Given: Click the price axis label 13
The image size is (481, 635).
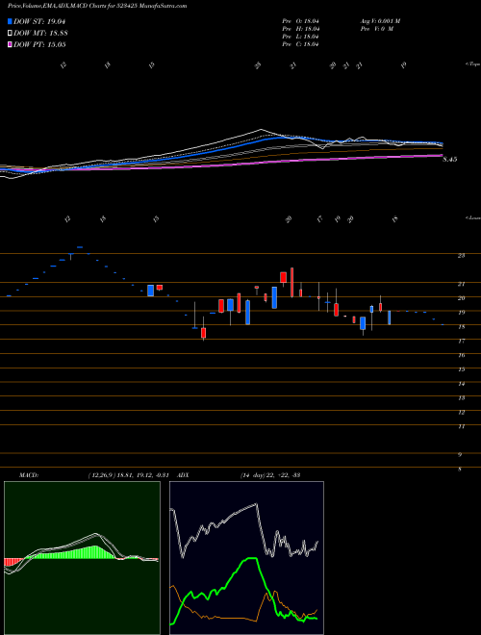Looking at the screenshot, I should point(461,398).
